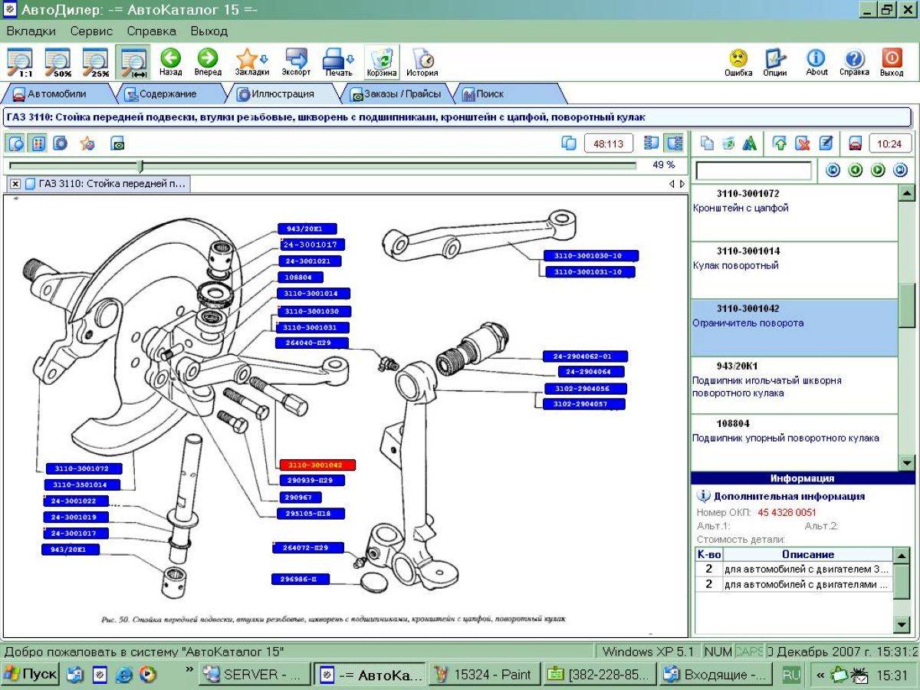Set zoom to 25% scale
Image resolution: width=920 pixels, height=690 pixels.
point(95,62)
